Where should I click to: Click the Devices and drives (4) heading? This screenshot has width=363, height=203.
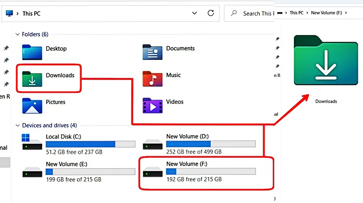click(49, 126)
